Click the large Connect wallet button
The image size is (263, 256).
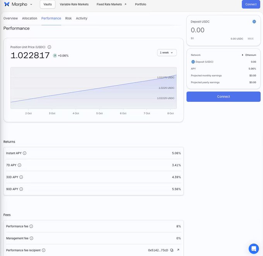click(224, 96)
